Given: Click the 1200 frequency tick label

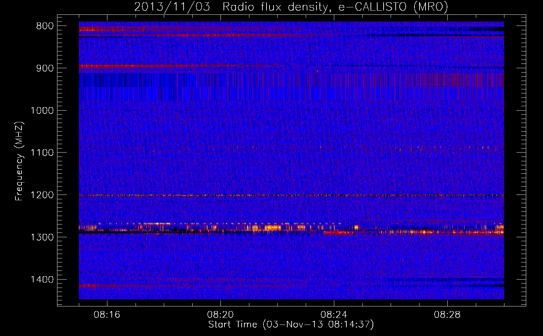Looking at the screenshot, I should [42, 195].
